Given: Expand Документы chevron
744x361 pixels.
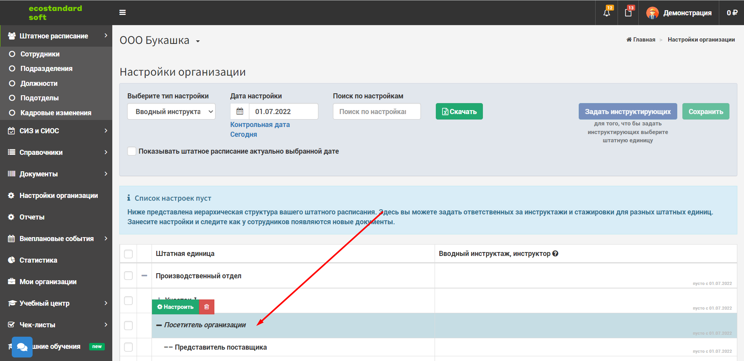Looking at the screenshot, I should coord(106,174).
